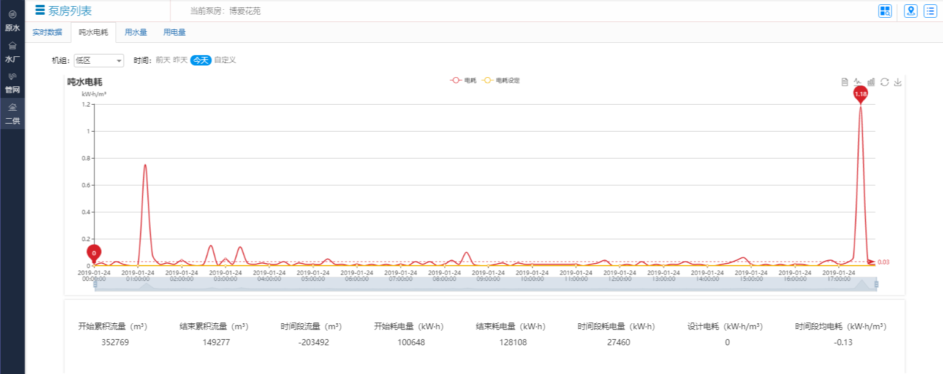Viewport: 943px width, 374px height.
Task: Open the 原水 sidebar section
Action: (x=12, y=21)
